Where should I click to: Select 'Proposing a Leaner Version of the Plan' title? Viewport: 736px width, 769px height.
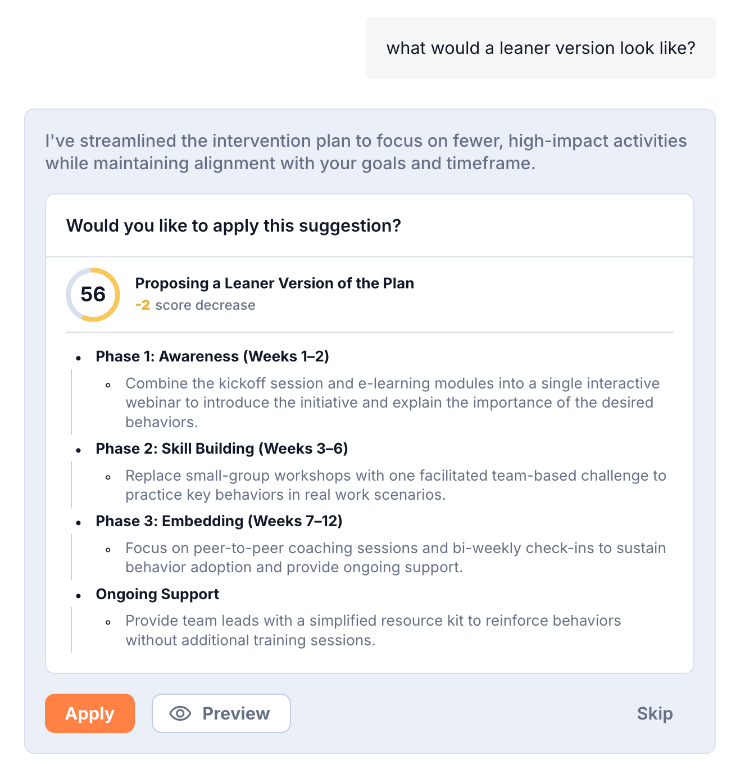coord(274,283)
